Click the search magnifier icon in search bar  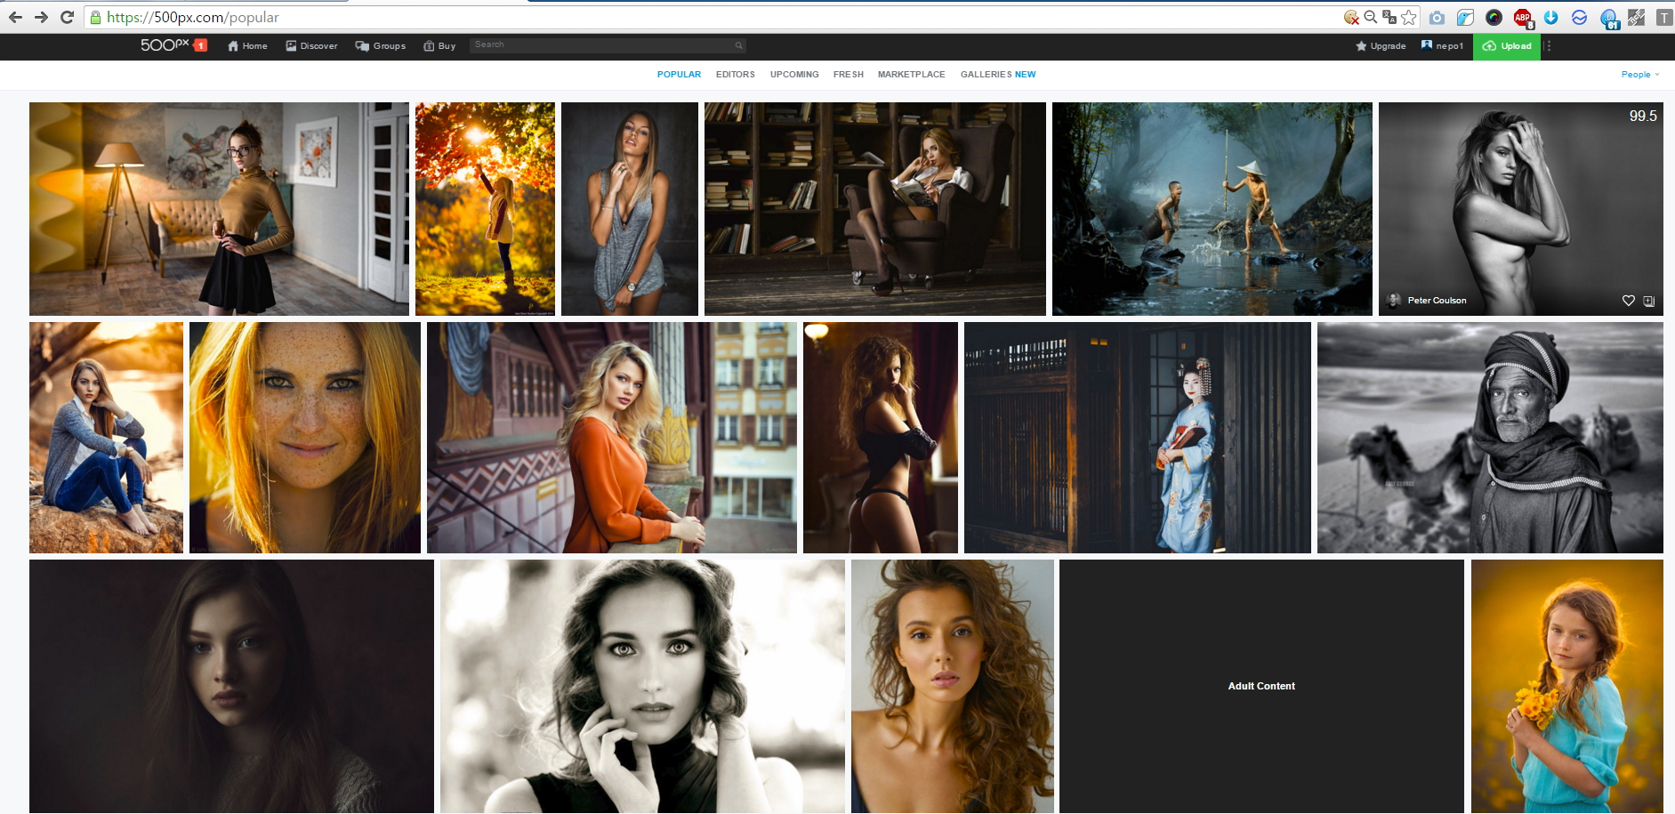click(738, 45)
